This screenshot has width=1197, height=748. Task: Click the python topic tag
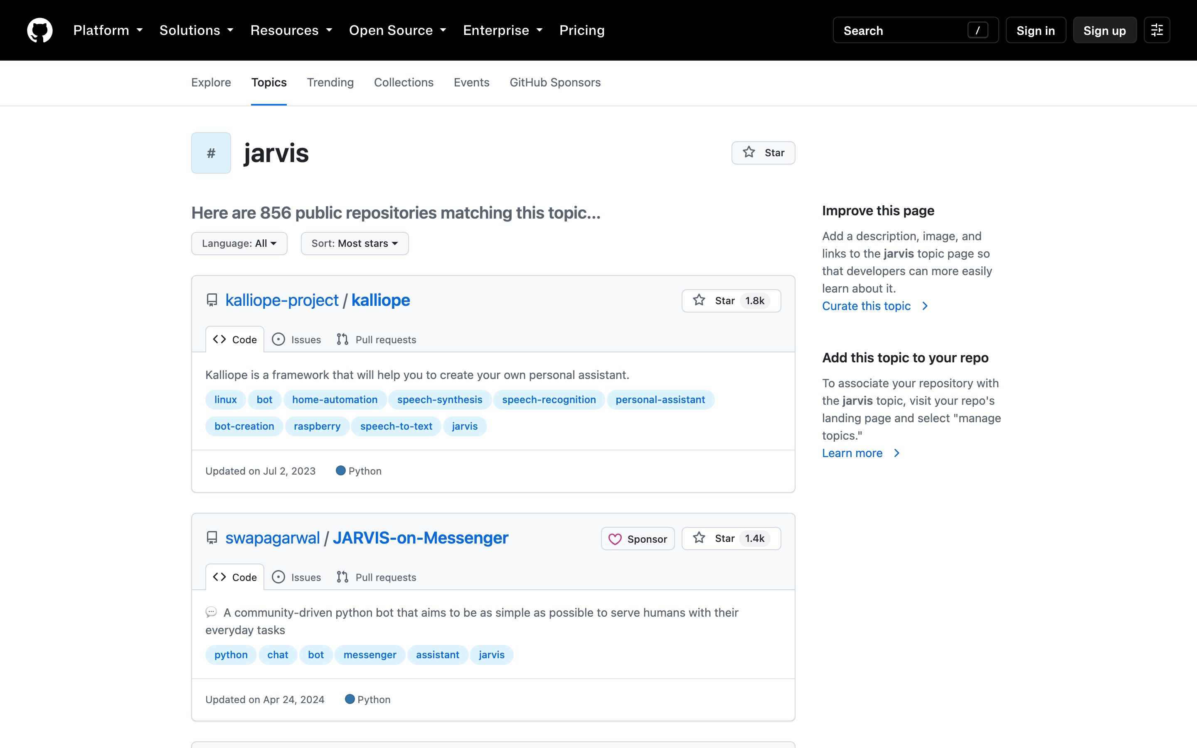tap(231, 655)
